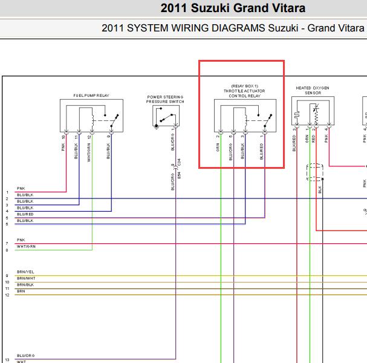Click the vertical BLU/RED label at throttle relay pin 1
Image resolution: width=367 pixels, height=363 pixels.
[261, 151]
